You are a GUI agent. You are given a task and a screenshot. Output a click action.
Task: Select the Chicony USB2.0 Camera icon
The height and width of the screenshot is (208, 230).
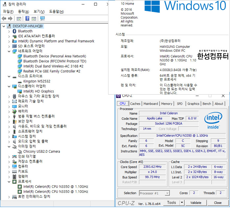click(20, 152)
